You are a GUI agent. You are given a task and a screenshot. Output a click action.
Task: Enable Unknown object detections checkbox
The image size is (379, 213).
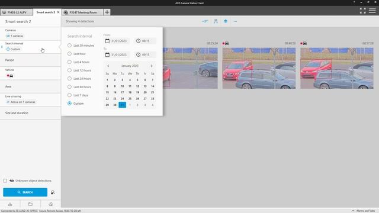[x=5, y=180]
